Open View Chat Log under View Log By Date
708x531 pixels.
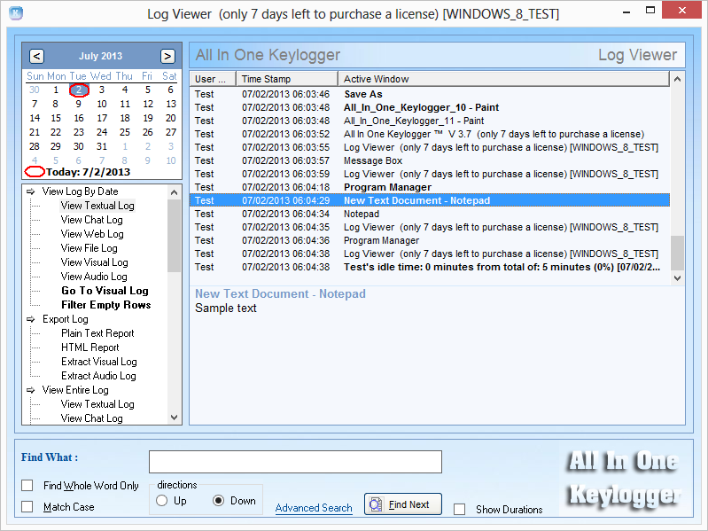pyautogui.click(x=91, y=220)
